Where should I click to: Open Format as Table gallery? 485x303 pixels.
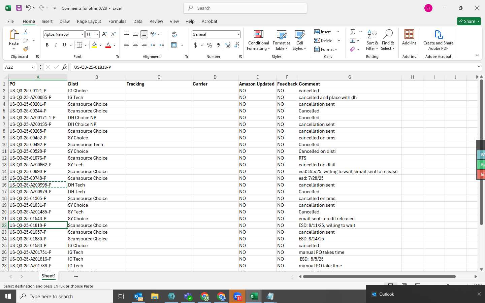(x=281, y=40)
